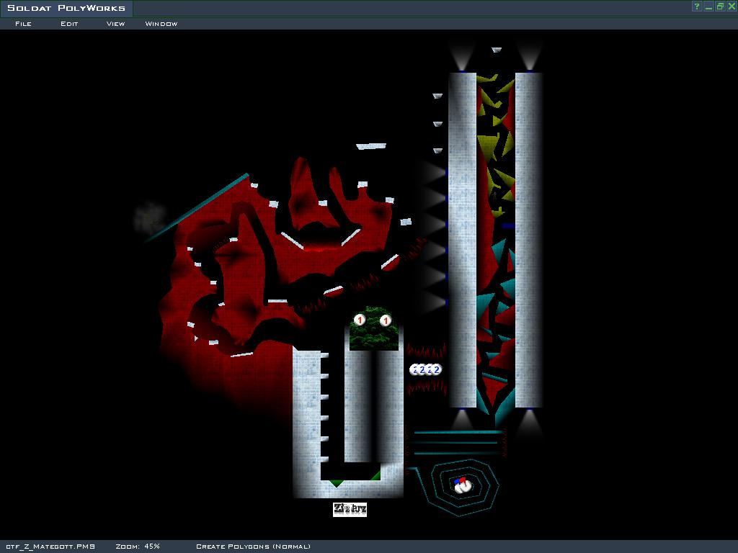This screenshot has width=738, height=553.
Task: Select the right red team 1 spawn marker
Action: coord(386,320)
